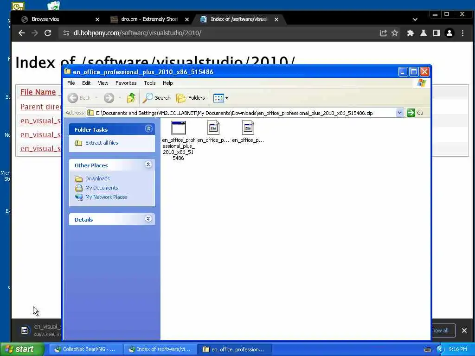Close the Index of /software tab
This screenshot has width=475, height=356.
[276, 19]
